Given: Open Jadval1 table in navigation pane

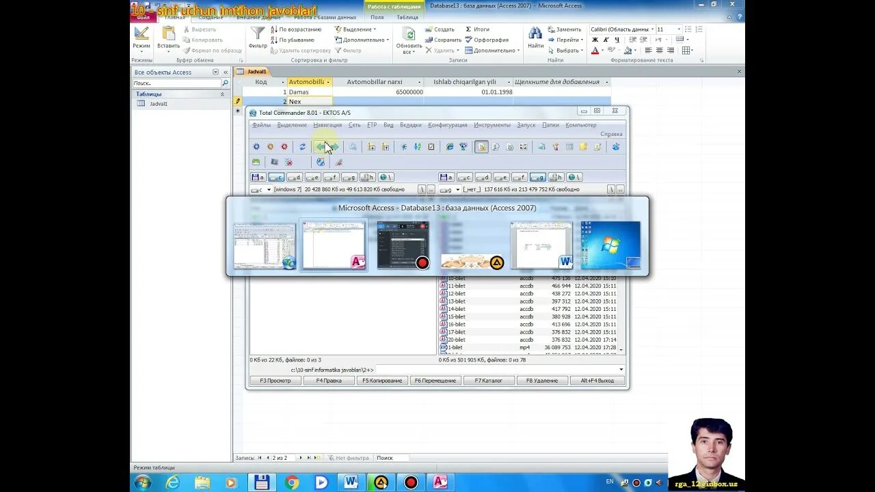Looking at the screenshot, I should coord(159,104).
